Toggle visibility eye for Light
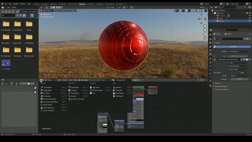252x142 pixels. [x=250, y=19]
